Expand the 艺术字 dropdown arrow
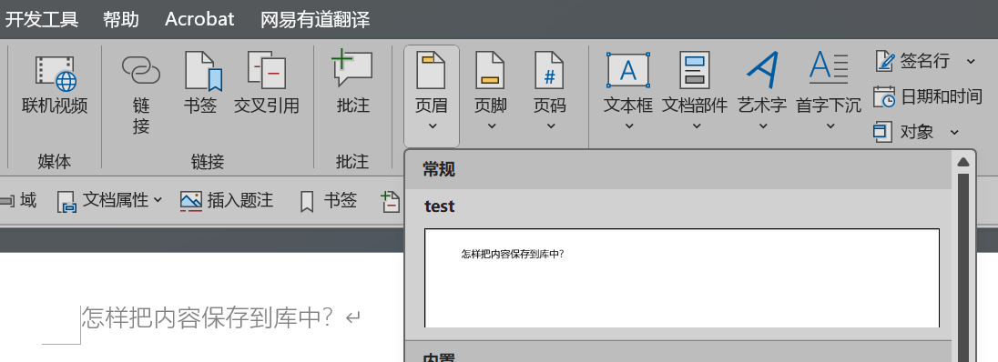 click(763, 126)
